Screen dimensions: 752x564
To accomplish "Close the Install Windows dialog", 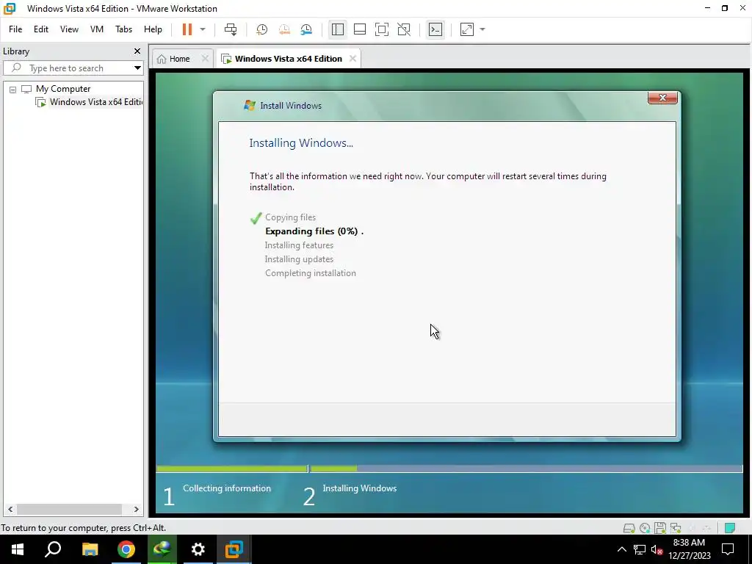I will point(662,98).
